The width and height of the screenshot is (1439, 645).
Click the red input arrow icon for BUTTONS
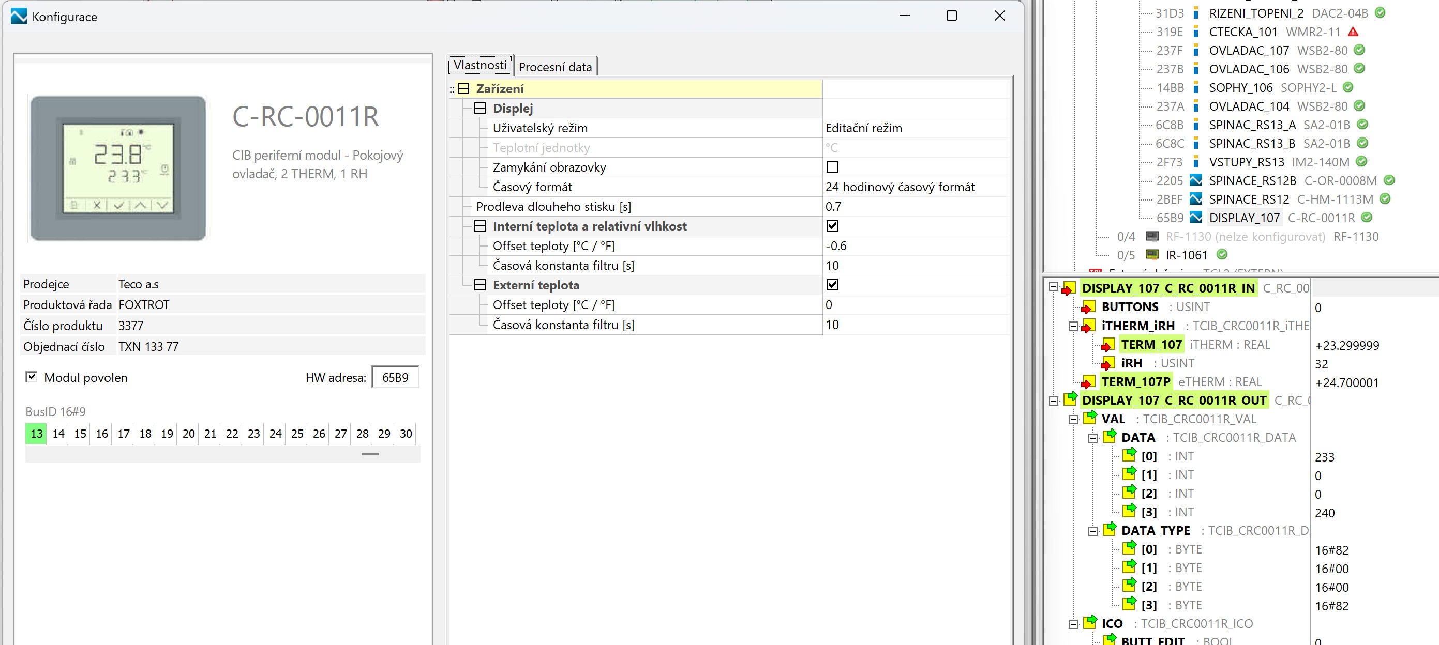pos(1087,307)
